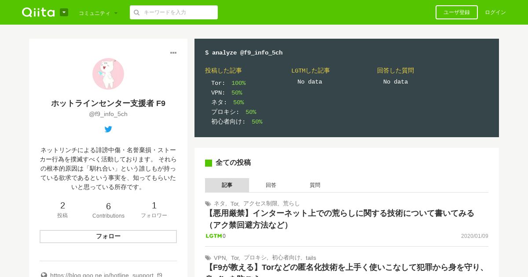This screenshot has width=528, height=277.
Task: Open the コミュニティ dropdown menu
Action: point(98,13)
